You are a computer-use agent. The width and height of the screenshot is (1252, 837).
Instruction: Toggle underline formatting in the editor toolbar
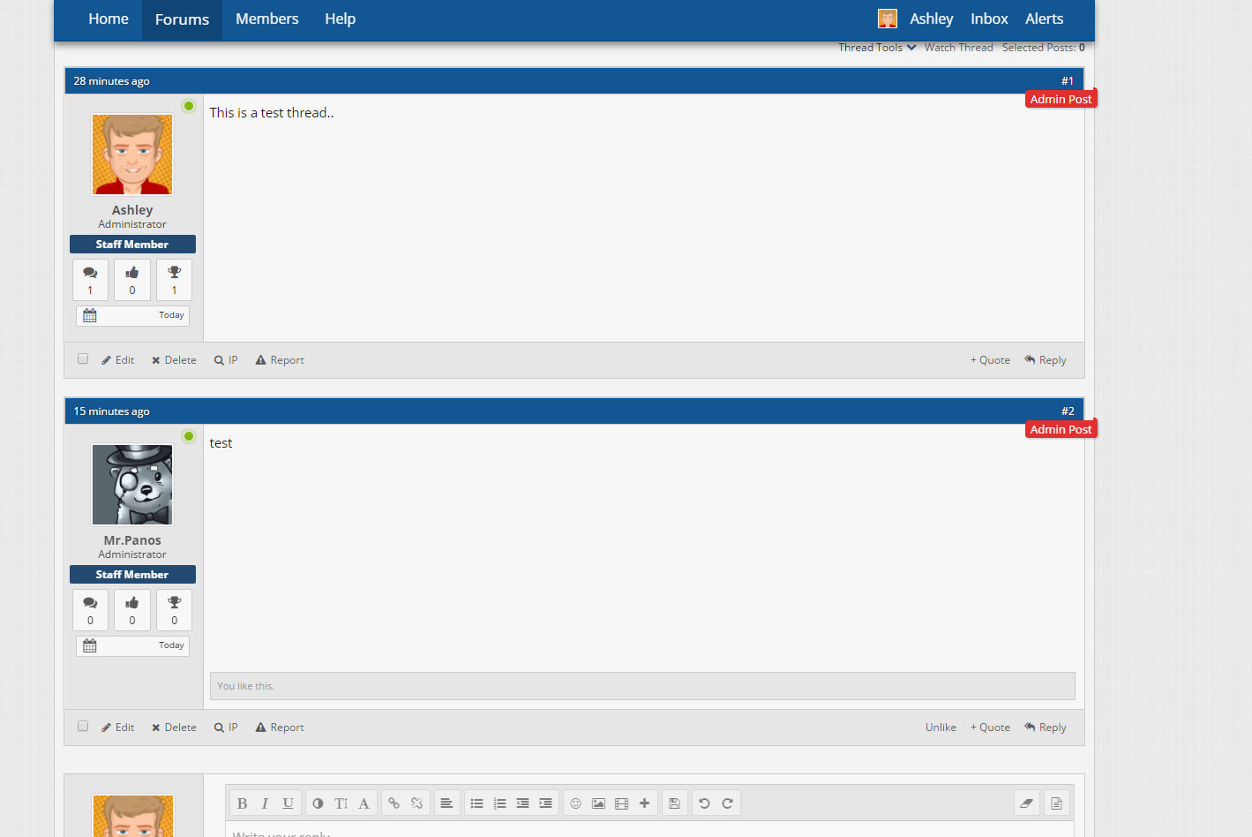[288, 803]
